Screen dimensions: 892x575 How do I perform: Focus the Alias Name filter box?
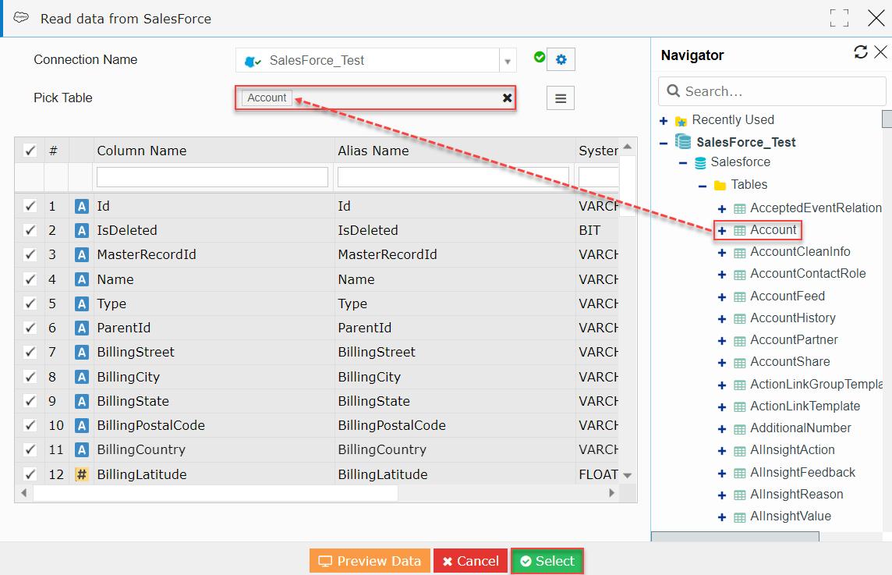pos(453,177)
